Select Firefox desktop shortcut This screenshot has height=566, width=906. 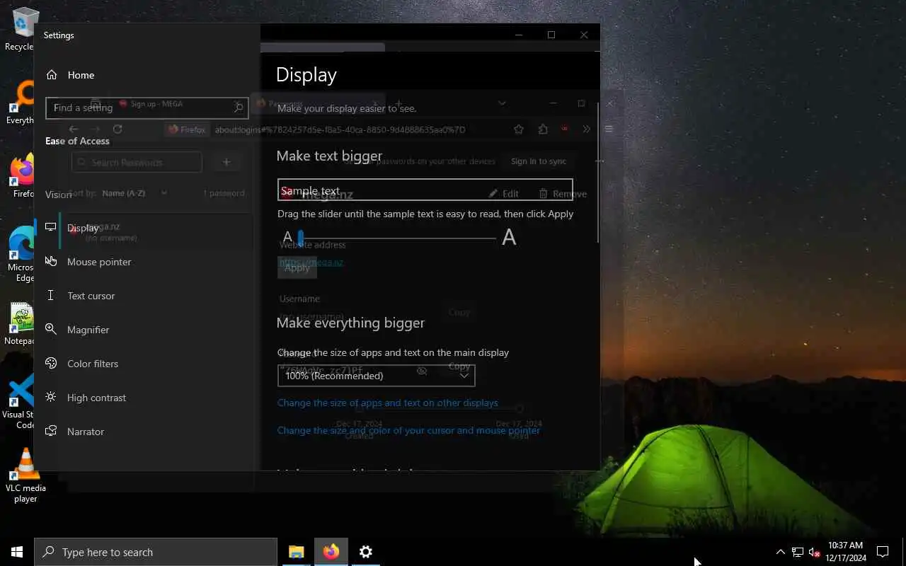[x=23, y=177]
